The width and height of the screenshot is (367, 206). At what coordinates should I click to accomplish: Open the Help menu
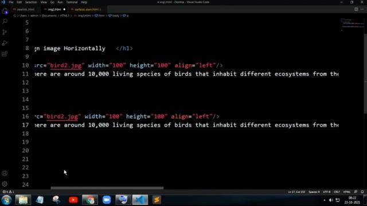[x=84, y=2]
